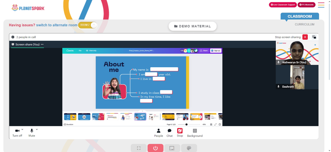Expand camera device options chevron
The height and width of the screenshot is (152, 331).
pos(23,129)
